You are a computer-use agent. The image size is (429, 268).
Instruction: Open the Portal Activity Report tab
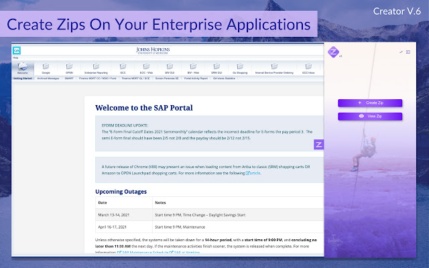tap(196, 78)
